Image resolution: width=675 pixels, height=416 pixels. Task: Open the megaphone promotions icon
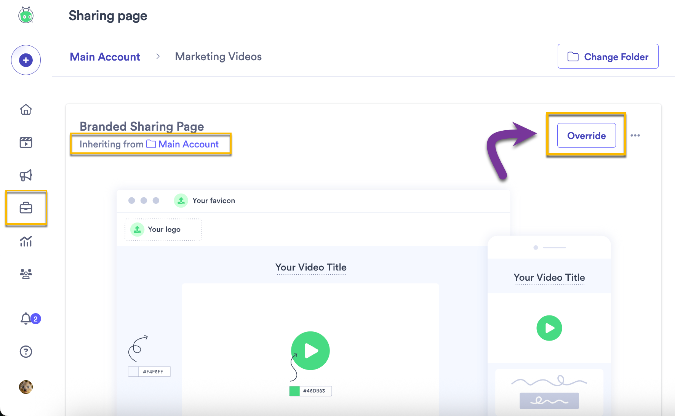[x=26, y=175]
